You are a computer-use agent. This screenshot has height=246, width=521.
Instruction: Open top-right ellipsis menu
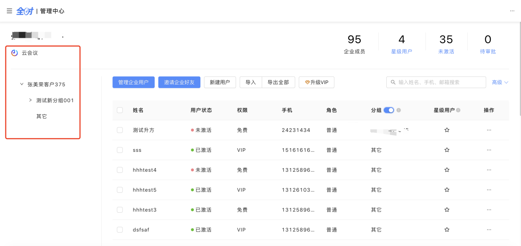click(512, 11)
